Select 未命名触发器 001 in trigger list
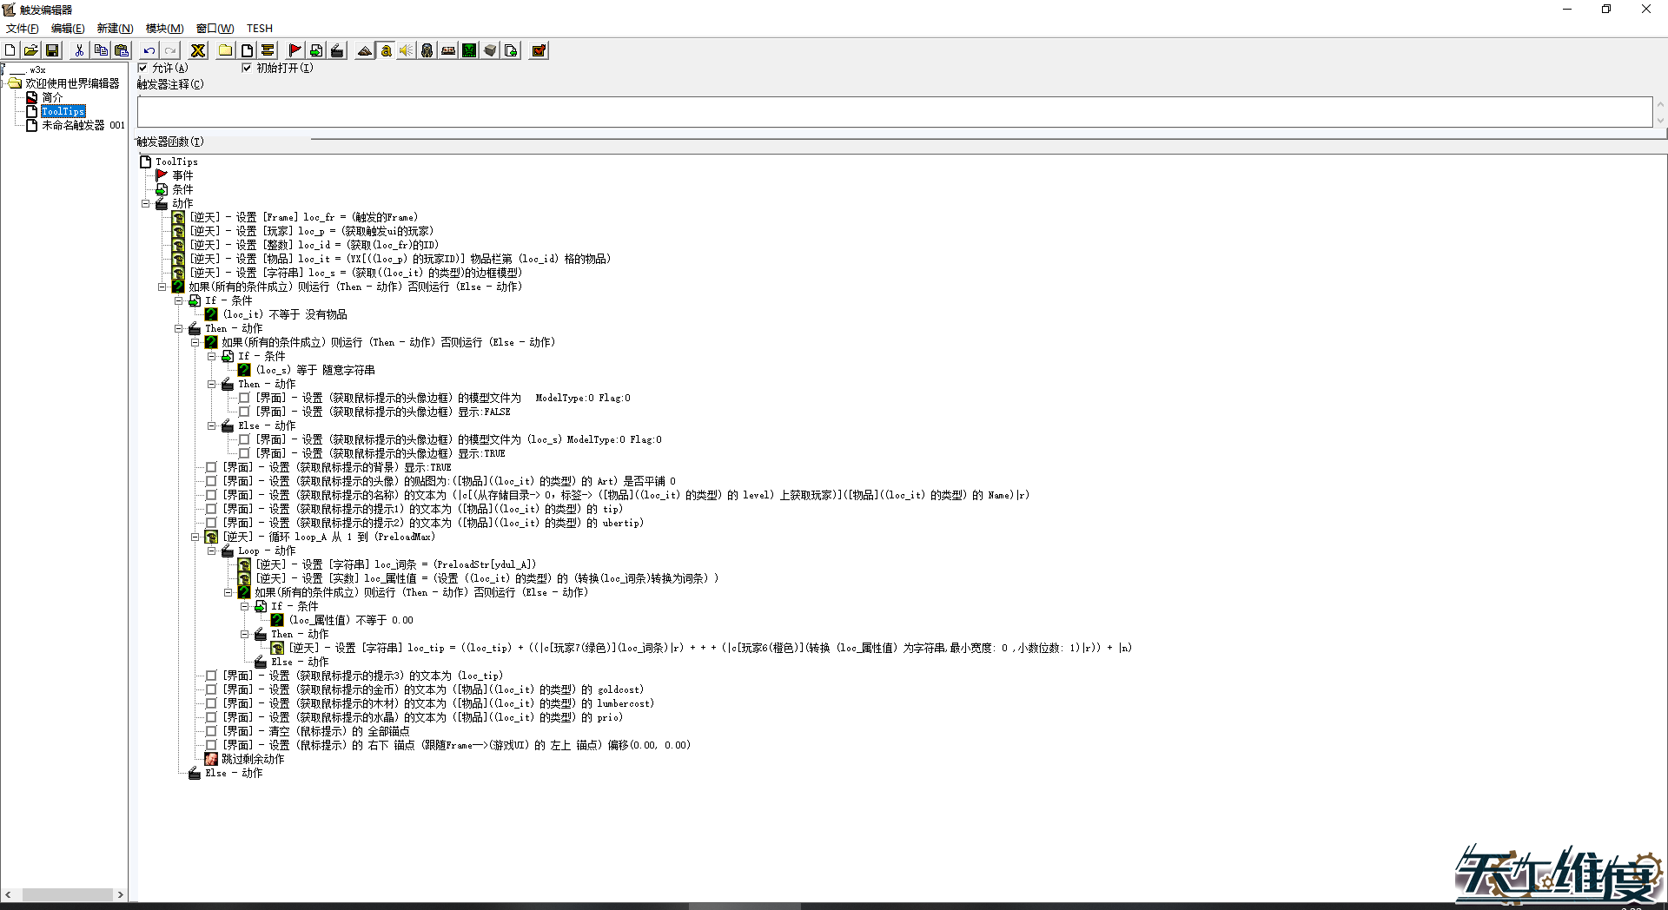Screen dimensions: 1668x910 coord(83,125)
